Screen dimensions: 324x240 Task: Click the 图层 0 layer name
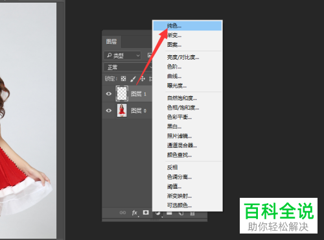tap(139, 111)
